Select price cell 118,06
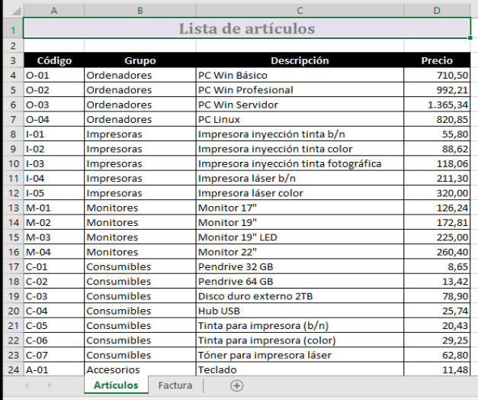The width and height of the screenshot is (478, 400). pyautogui.click(x=437, y=163)
